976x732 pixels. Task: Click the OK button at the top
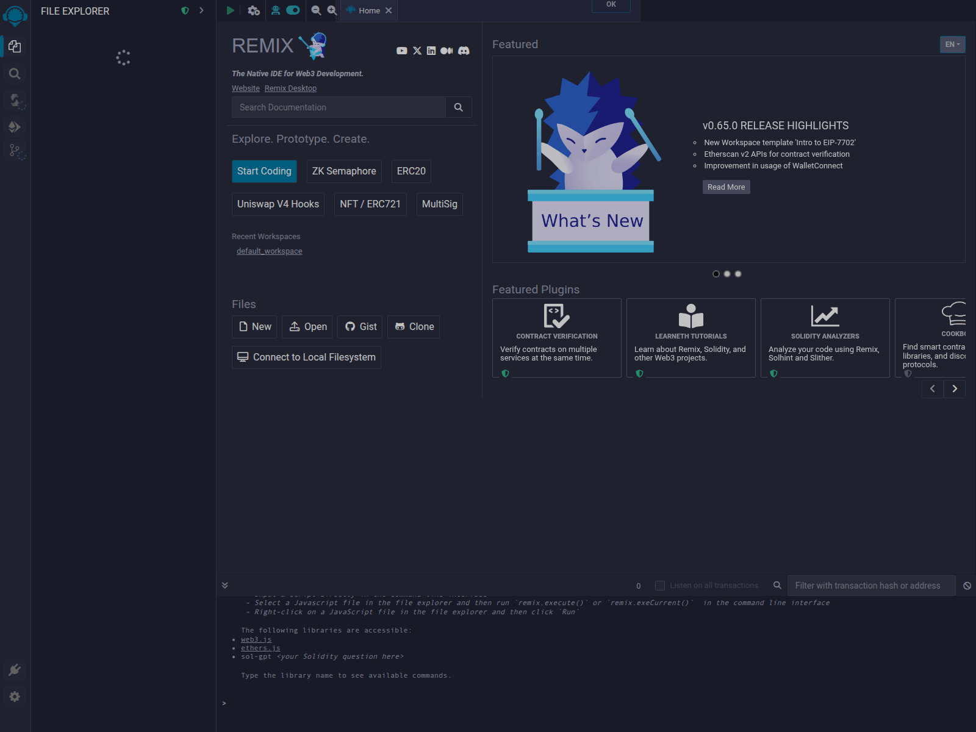click(611, 5)
